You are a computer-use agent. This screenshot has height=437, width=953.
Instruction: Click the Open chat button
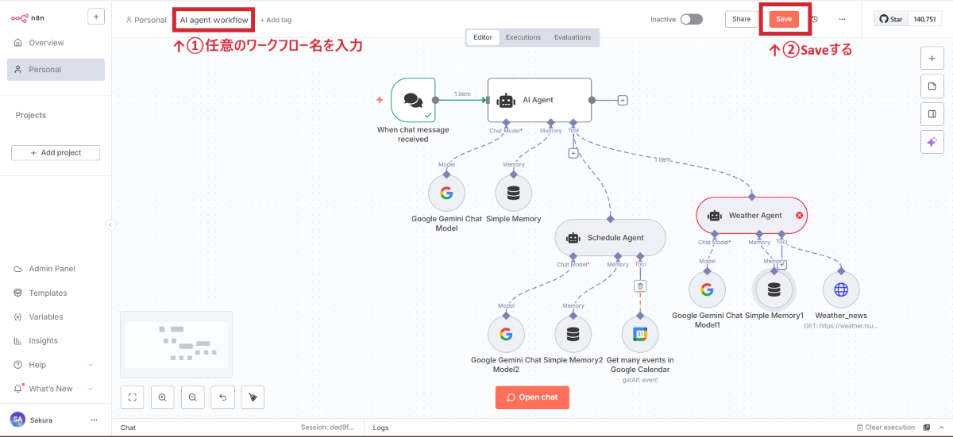[x=532, y=397]
